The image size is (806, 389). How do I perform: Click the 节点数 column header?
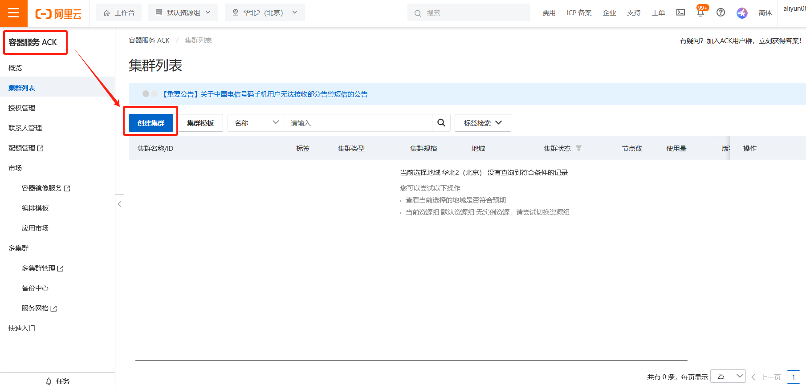click(631, 148)
